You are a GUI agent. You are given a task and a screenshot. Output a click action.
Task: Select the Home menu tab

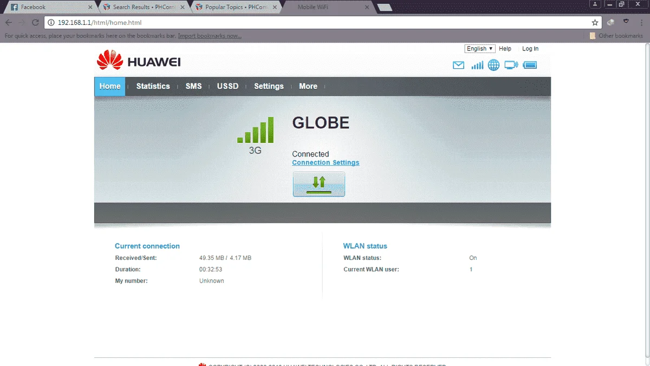(x=110, y=86)
